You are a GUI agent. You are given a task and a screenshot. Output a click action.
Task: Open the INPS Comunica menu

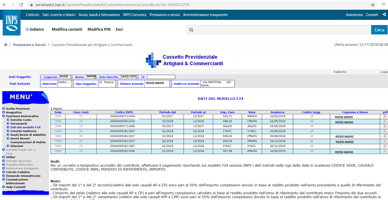coord(135,15)
